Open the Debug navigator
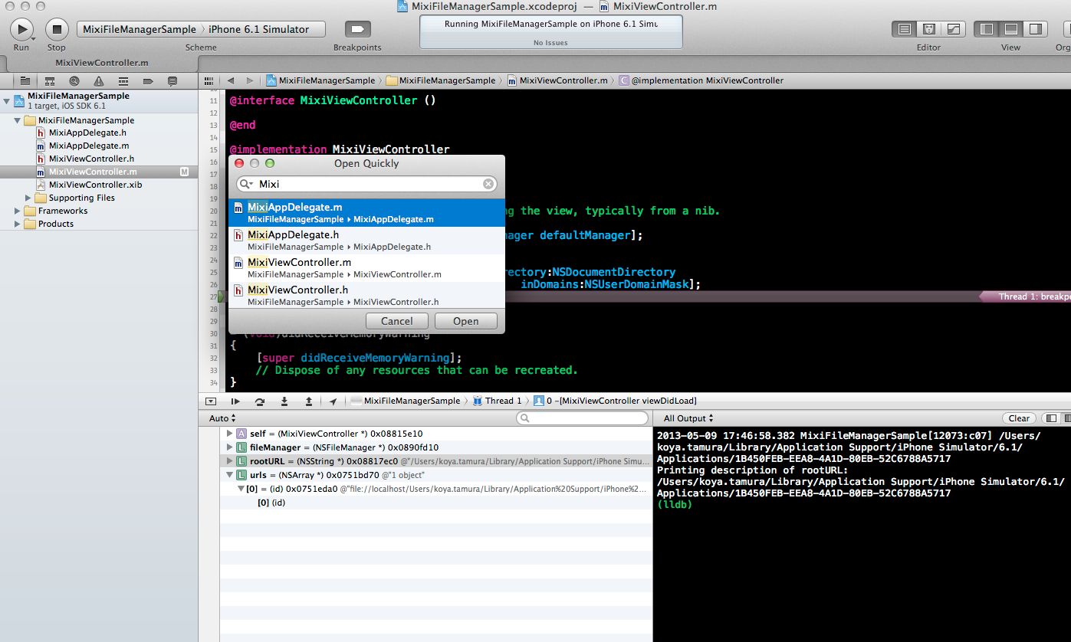 click(123, 80)
